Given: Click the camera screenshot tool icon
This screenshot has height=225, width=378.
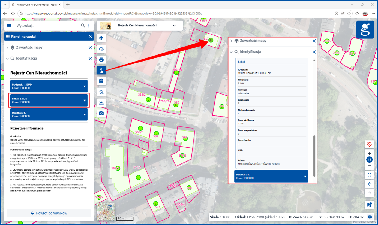Looking at the screenshot, I should 101,113.
